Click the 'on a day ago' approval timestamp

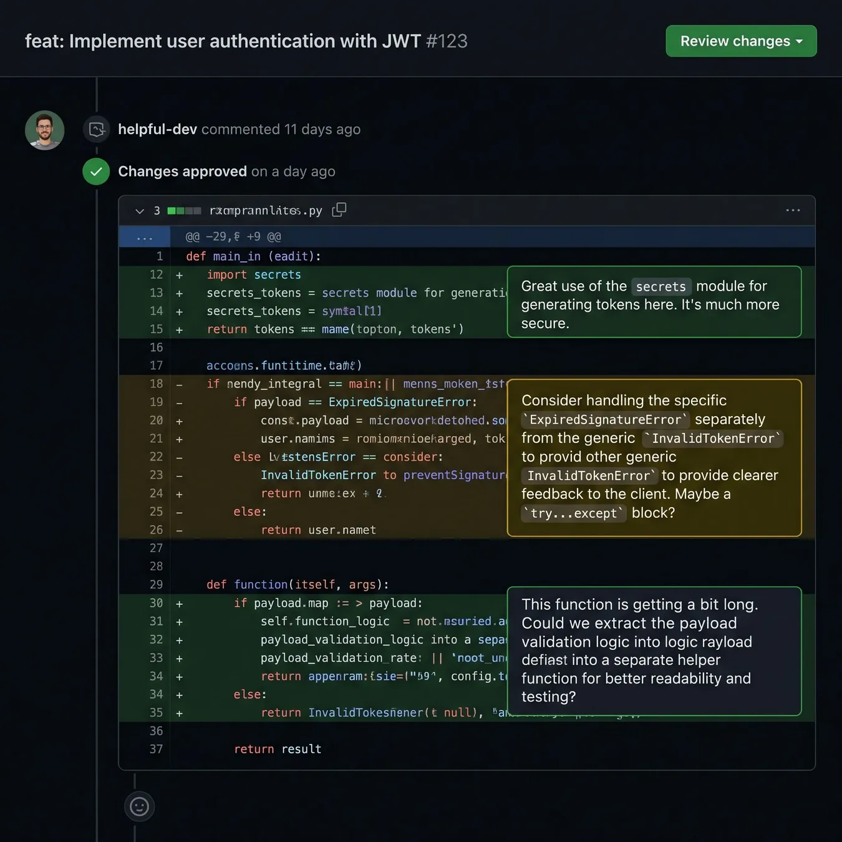click(x=293, y=172)
